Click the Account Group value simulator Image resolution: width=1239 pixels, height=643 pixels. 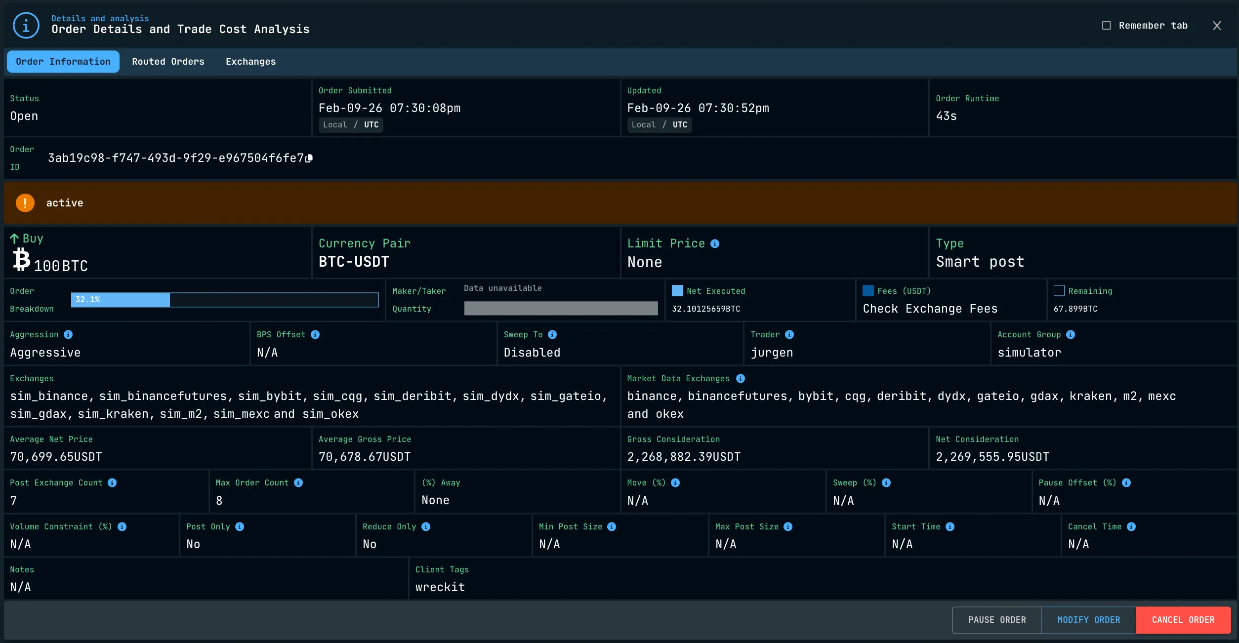point(1030,353)
